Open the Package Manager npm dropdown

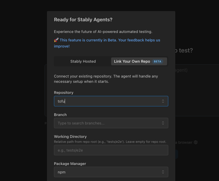[111, 172]
